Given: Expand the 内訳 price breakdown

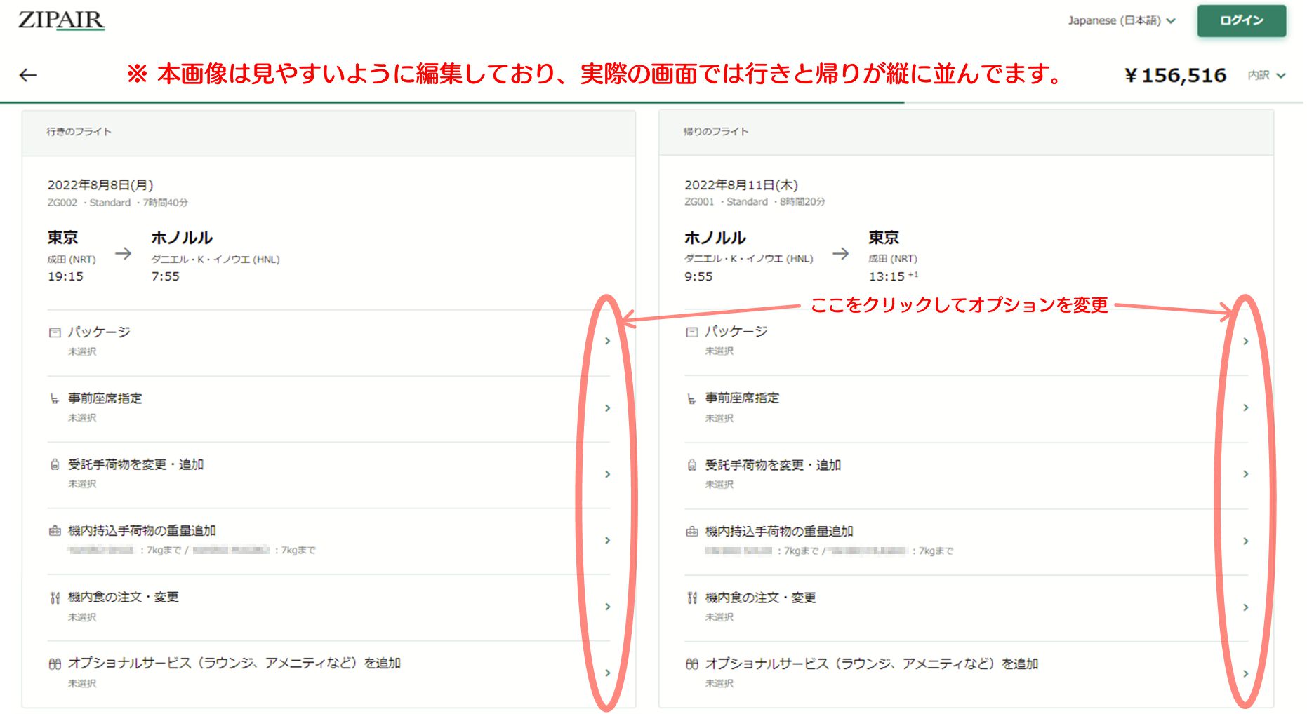Looking at the screenshot, I should click(x=1266, y=75).
